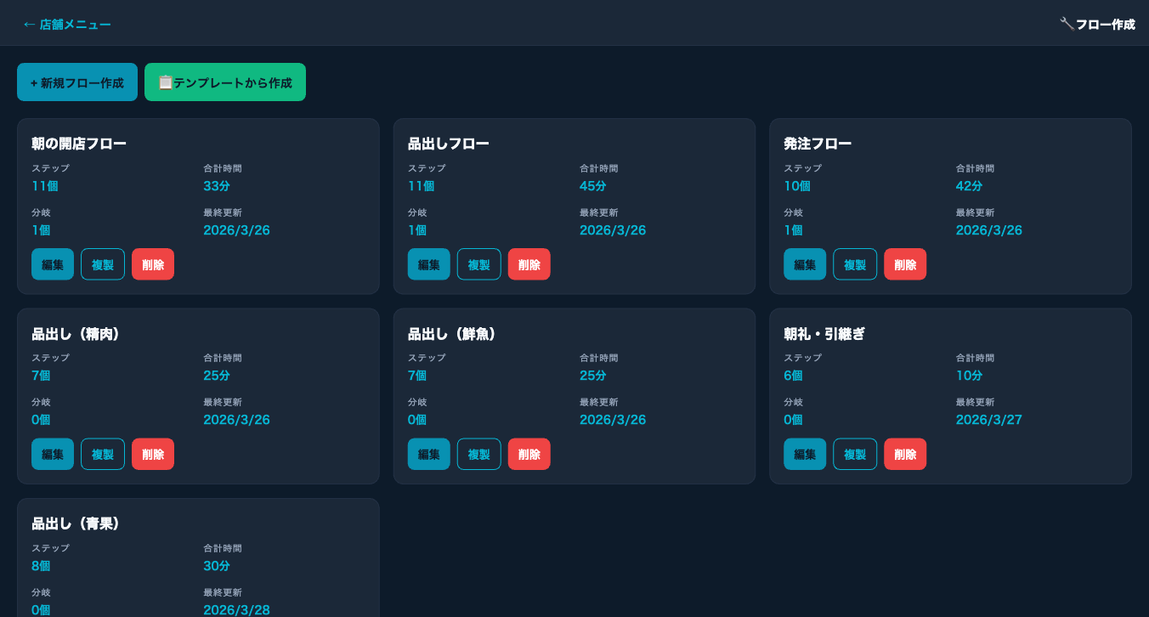Duplicate the 品出しフロー card
The width and height of the screenshot is (1149, 617).
(x=479, y=264)
